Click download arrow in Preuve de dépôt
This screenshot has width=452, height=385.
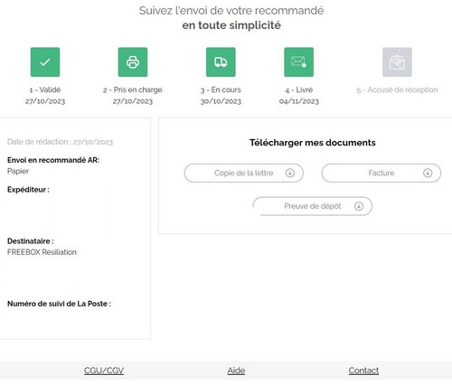[359, 206]
